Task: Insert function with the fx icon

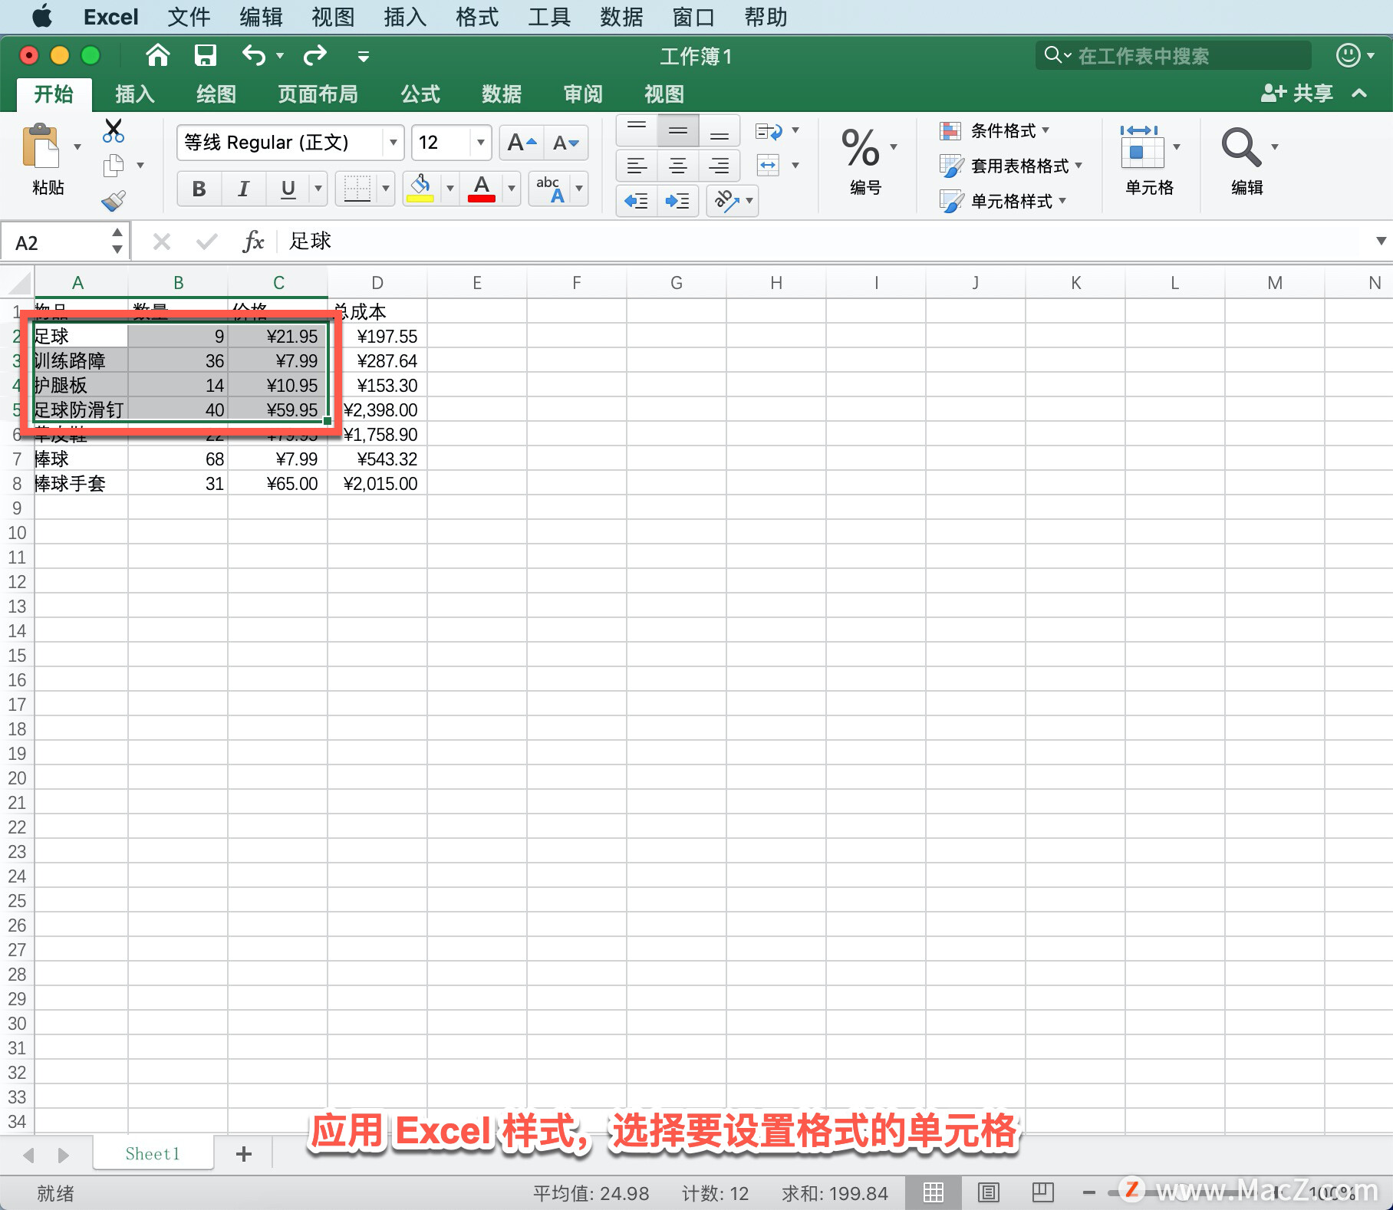Action: pyautogui.click(x=253, y=242)
